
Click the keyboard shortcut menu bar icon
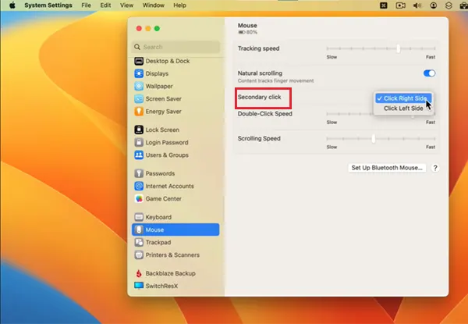(384, 5)
